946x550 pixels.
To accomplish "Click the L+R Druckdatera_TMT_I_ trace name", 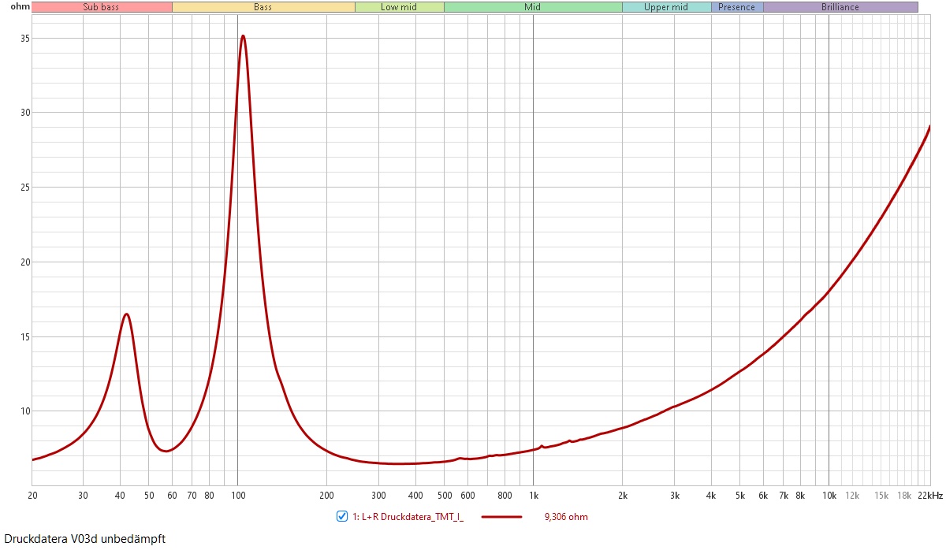I will coord(408,517).
